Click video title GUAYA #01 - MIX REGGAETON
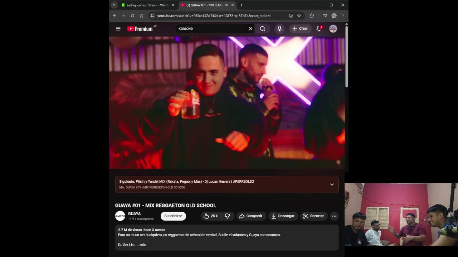This screenshot has width=458, height=257. tap(165, 205)
